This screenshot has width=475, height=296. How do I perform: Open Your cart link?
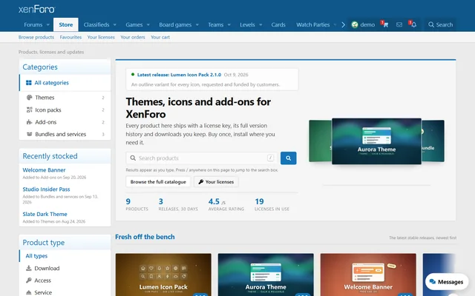[160, 37]
